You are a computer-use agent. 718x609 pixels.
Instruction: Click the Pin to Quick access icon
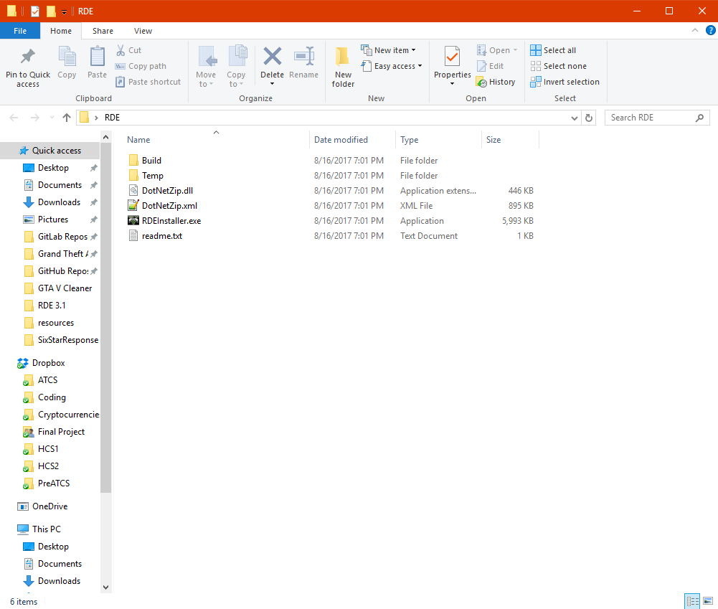click(x=27, y=57)
